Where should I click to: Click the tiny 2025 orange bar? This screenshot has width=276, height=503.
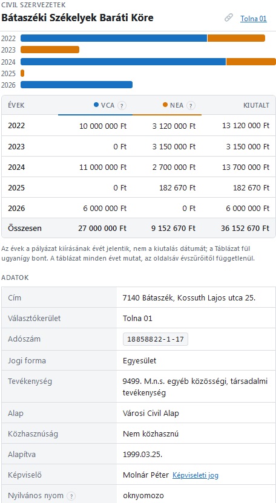tap(22, 74)
